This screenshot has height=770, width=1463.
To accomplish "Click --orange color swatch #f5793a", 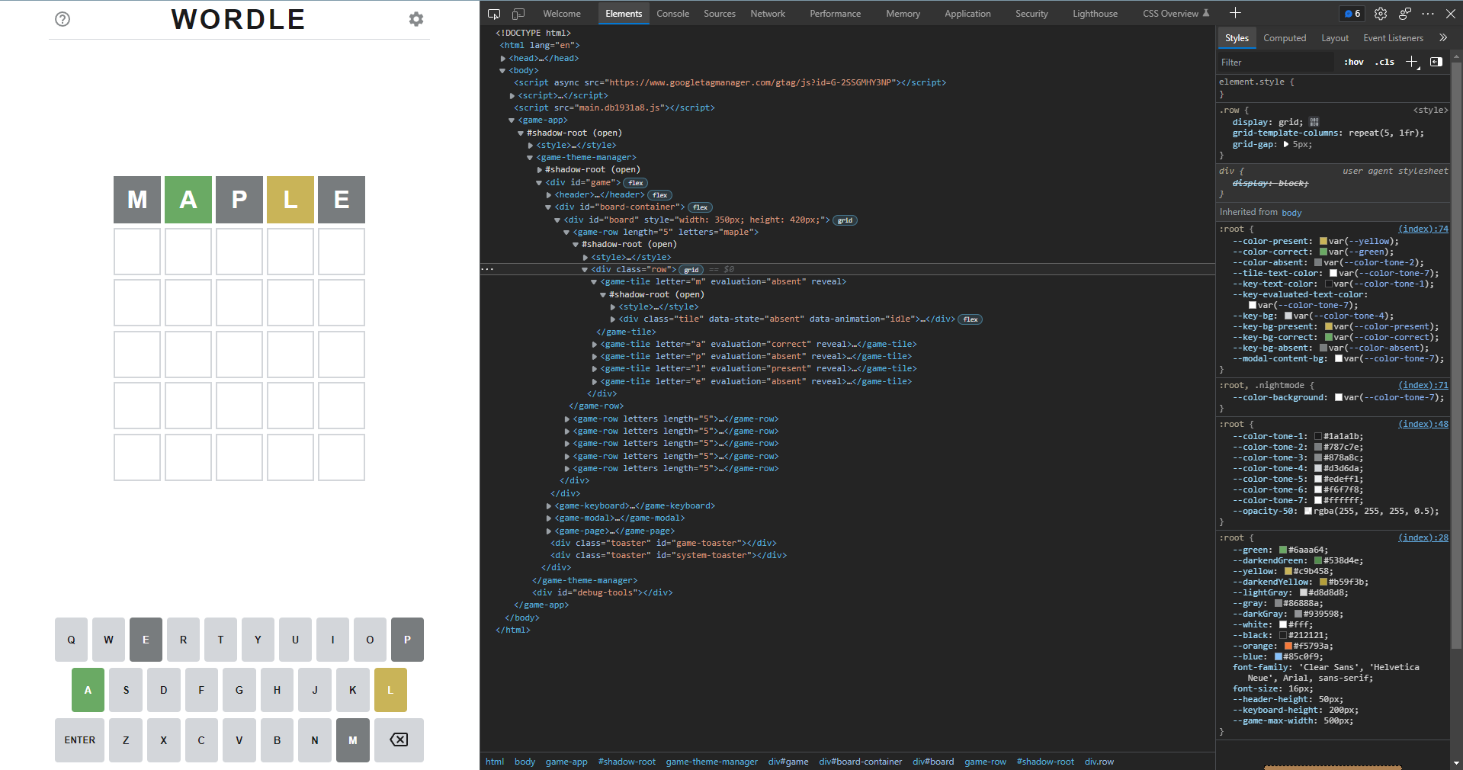I will pos(1288,646).
